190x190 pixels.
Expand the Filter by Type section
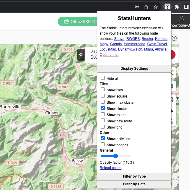click(134, 176)
